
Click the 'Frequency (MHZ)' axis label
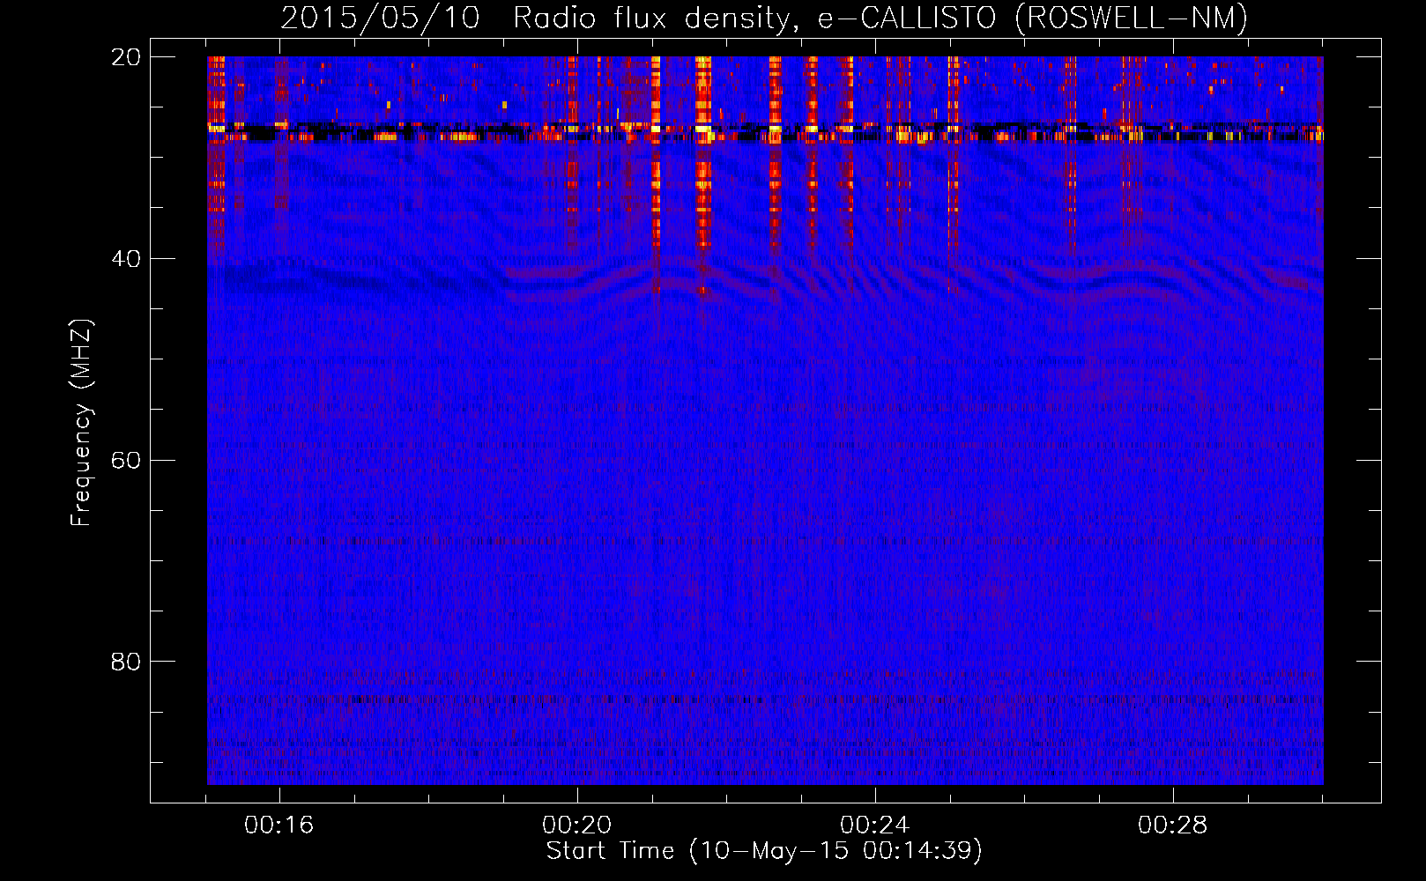coord(81,422)
